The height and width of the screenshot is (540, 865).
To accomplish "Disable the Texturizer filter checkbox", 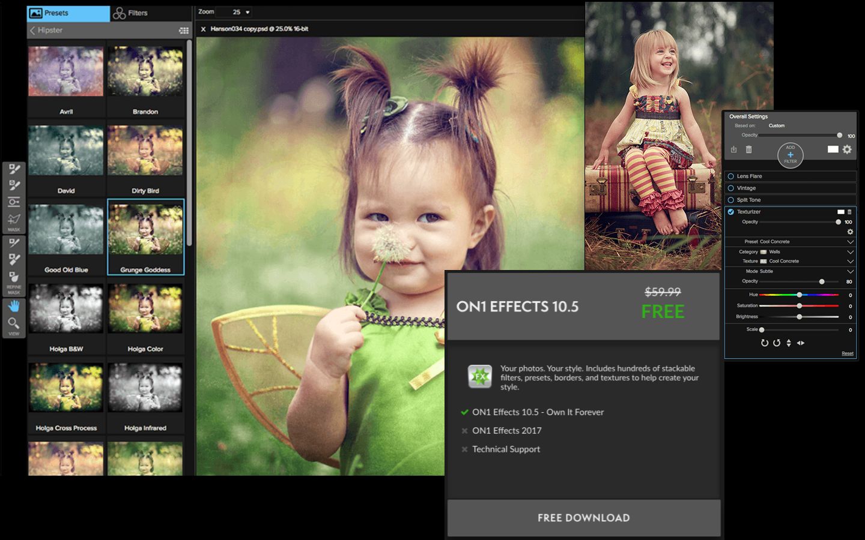I will [731, 212].
